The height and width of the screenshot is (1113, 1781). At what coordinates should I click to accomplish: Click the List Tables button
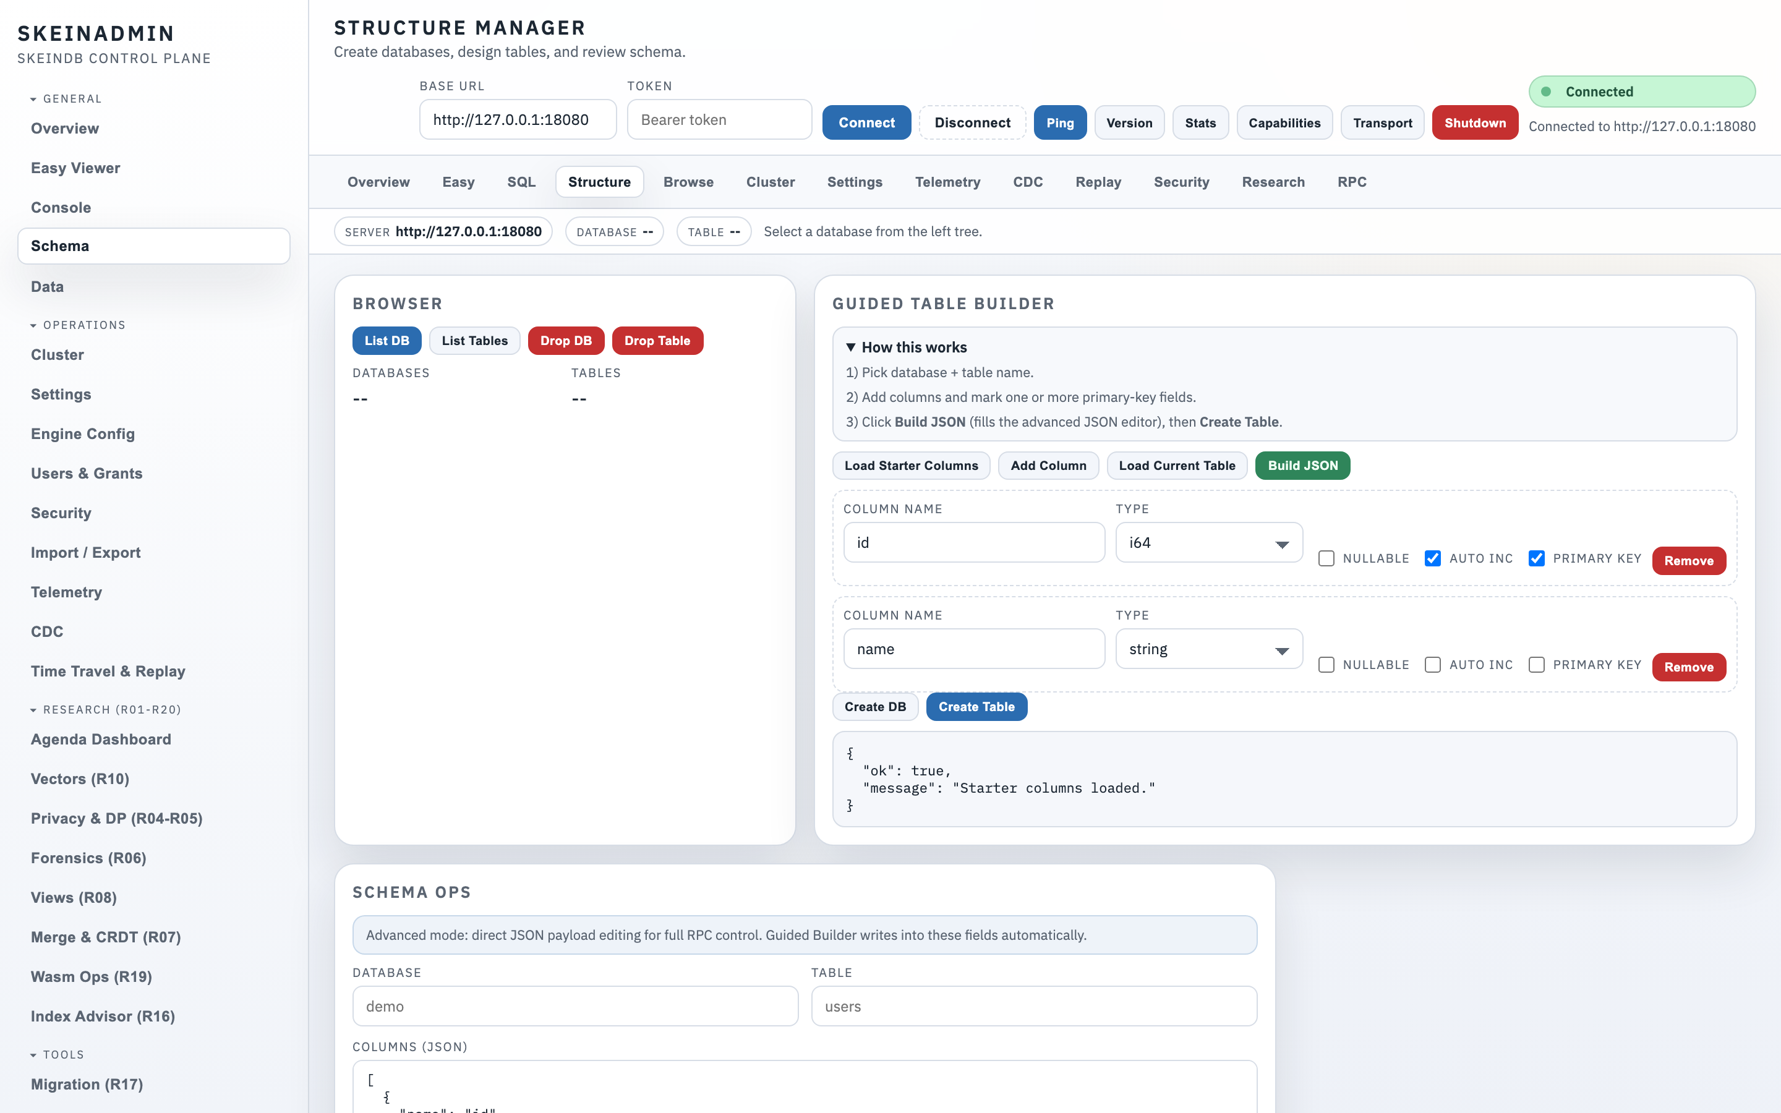tap(475, 341)
